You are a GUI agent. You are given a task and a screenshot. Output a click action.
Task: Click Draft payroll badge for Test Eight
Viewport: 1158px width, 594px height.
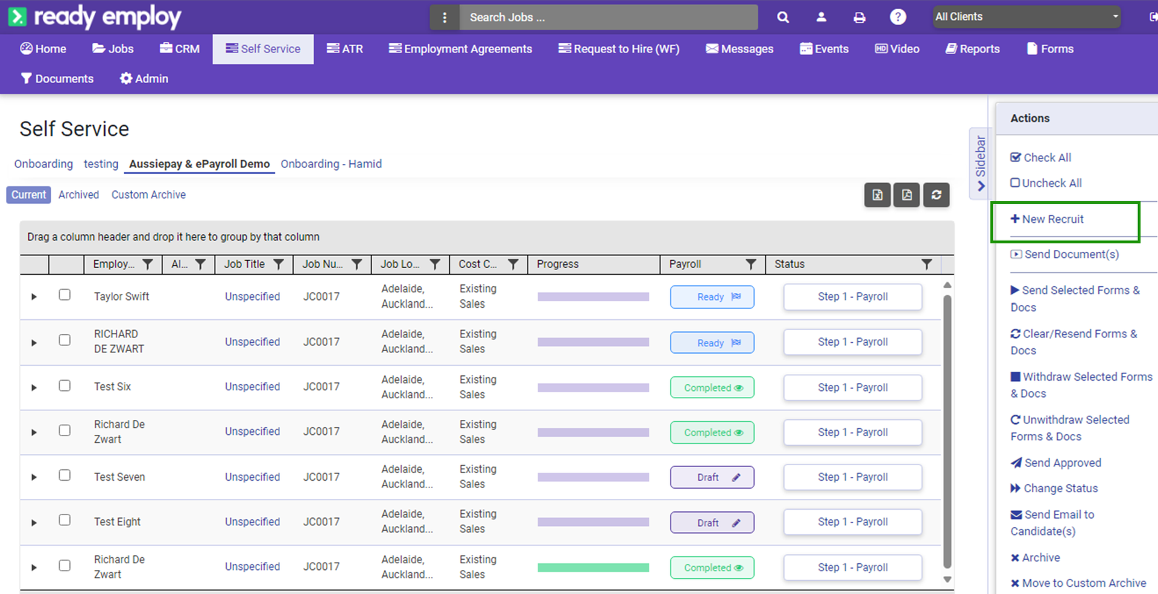pos(712,522)
